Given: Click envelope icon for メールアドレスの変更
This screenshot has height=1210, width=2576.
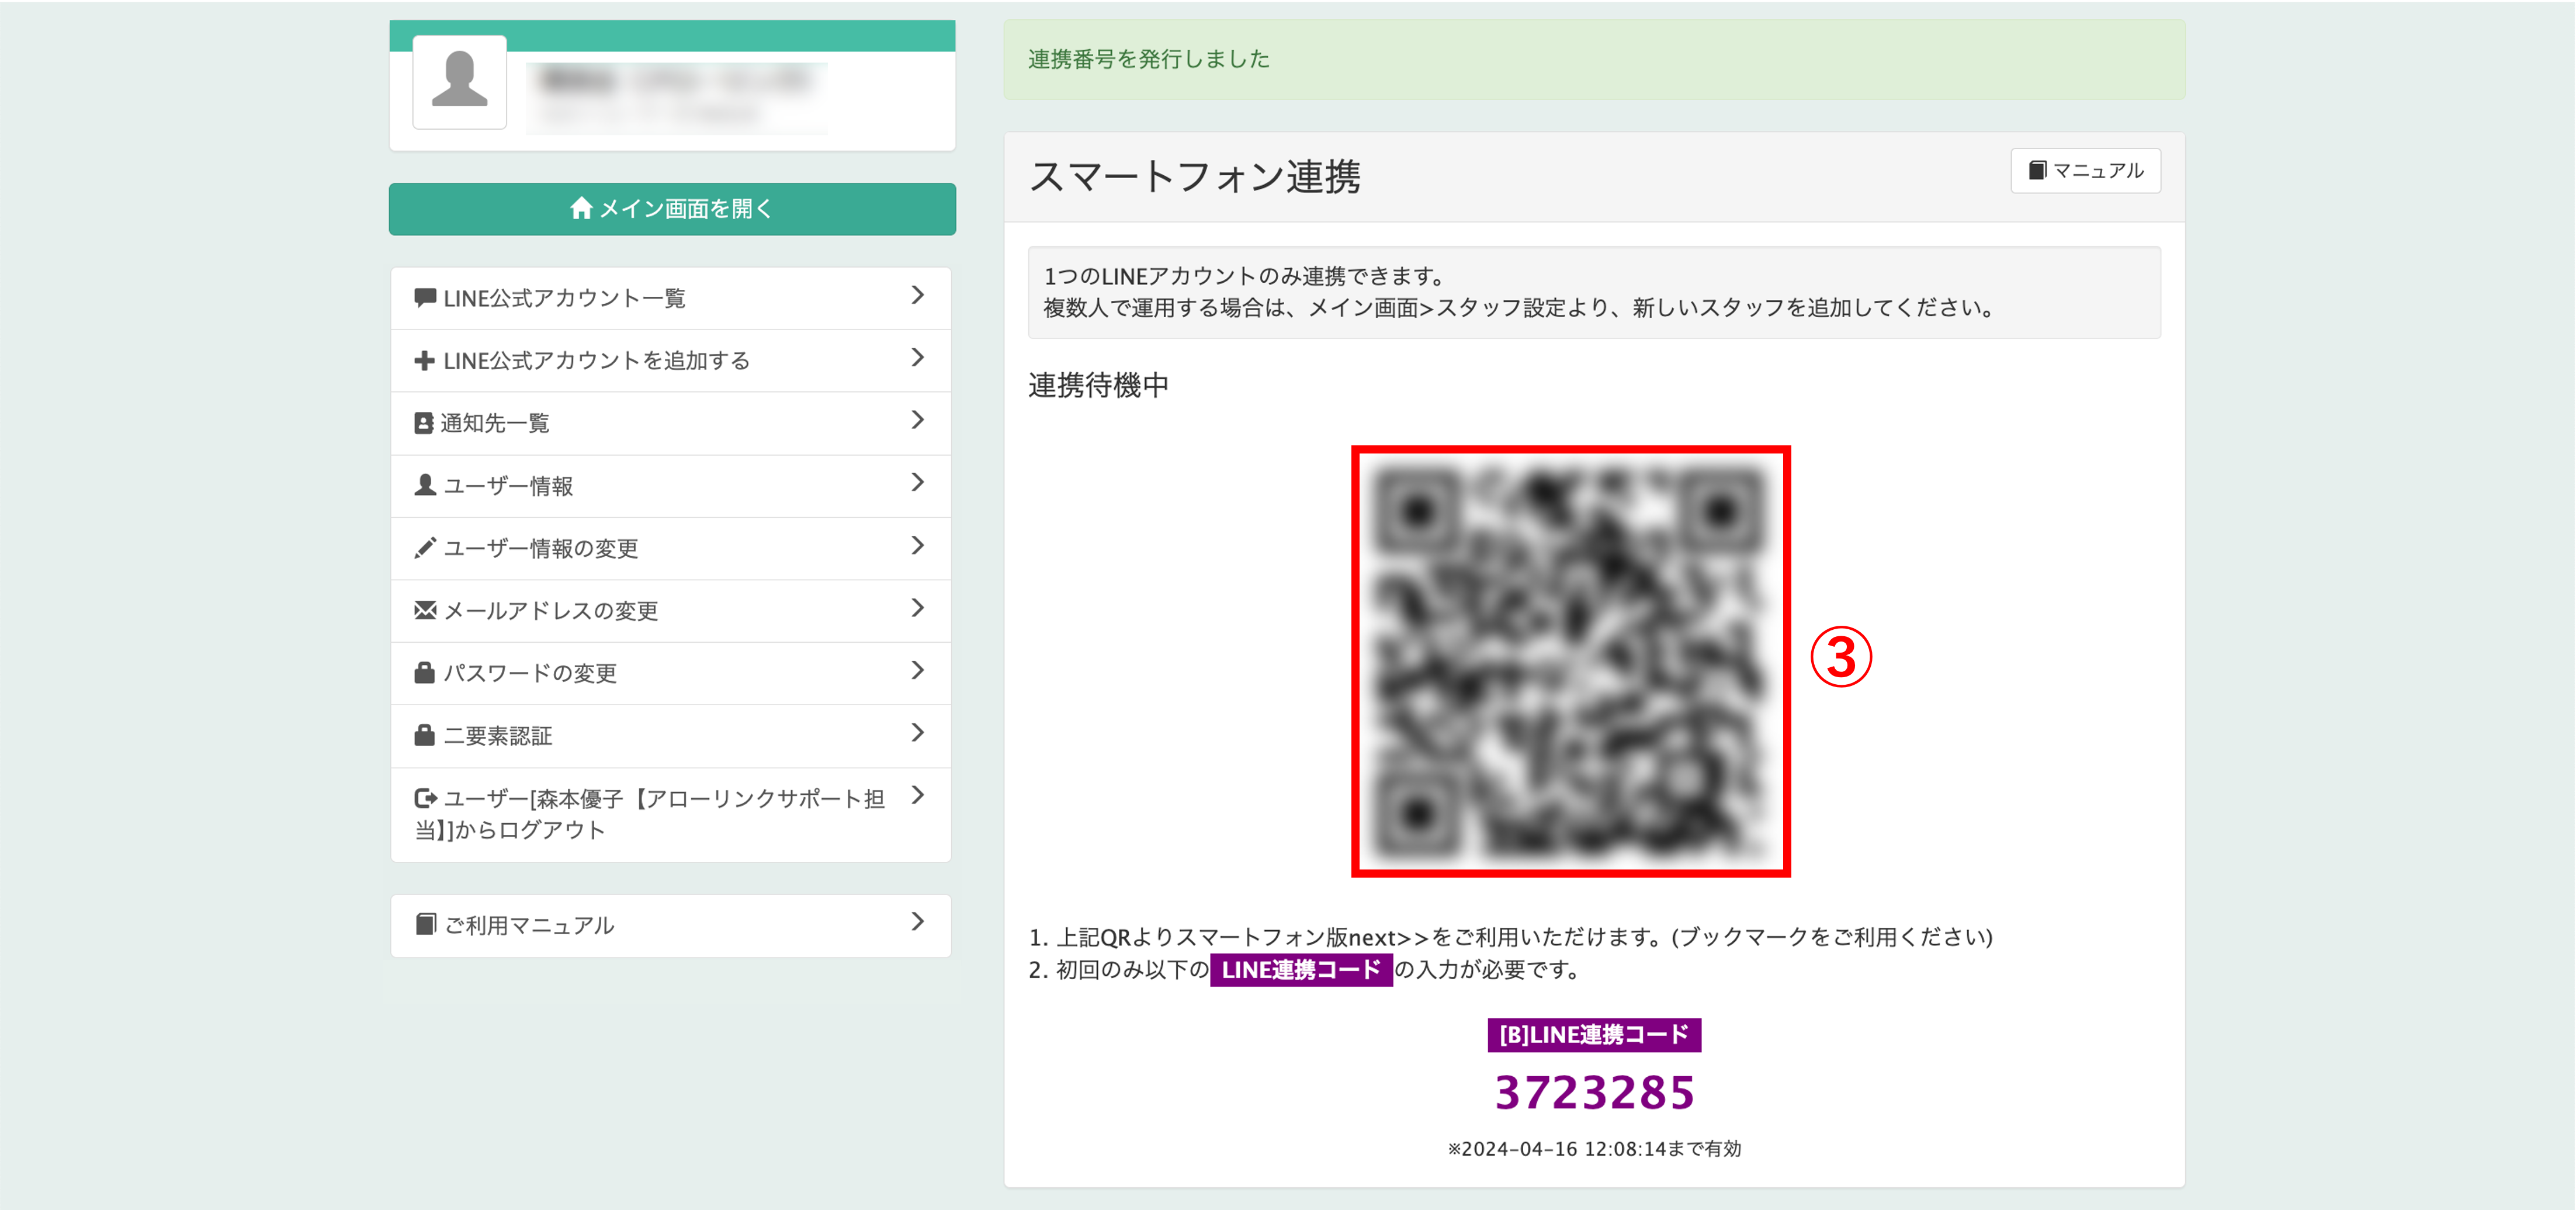Looking at the screenshot, I should pyautogui.click(x=424, y=611).
